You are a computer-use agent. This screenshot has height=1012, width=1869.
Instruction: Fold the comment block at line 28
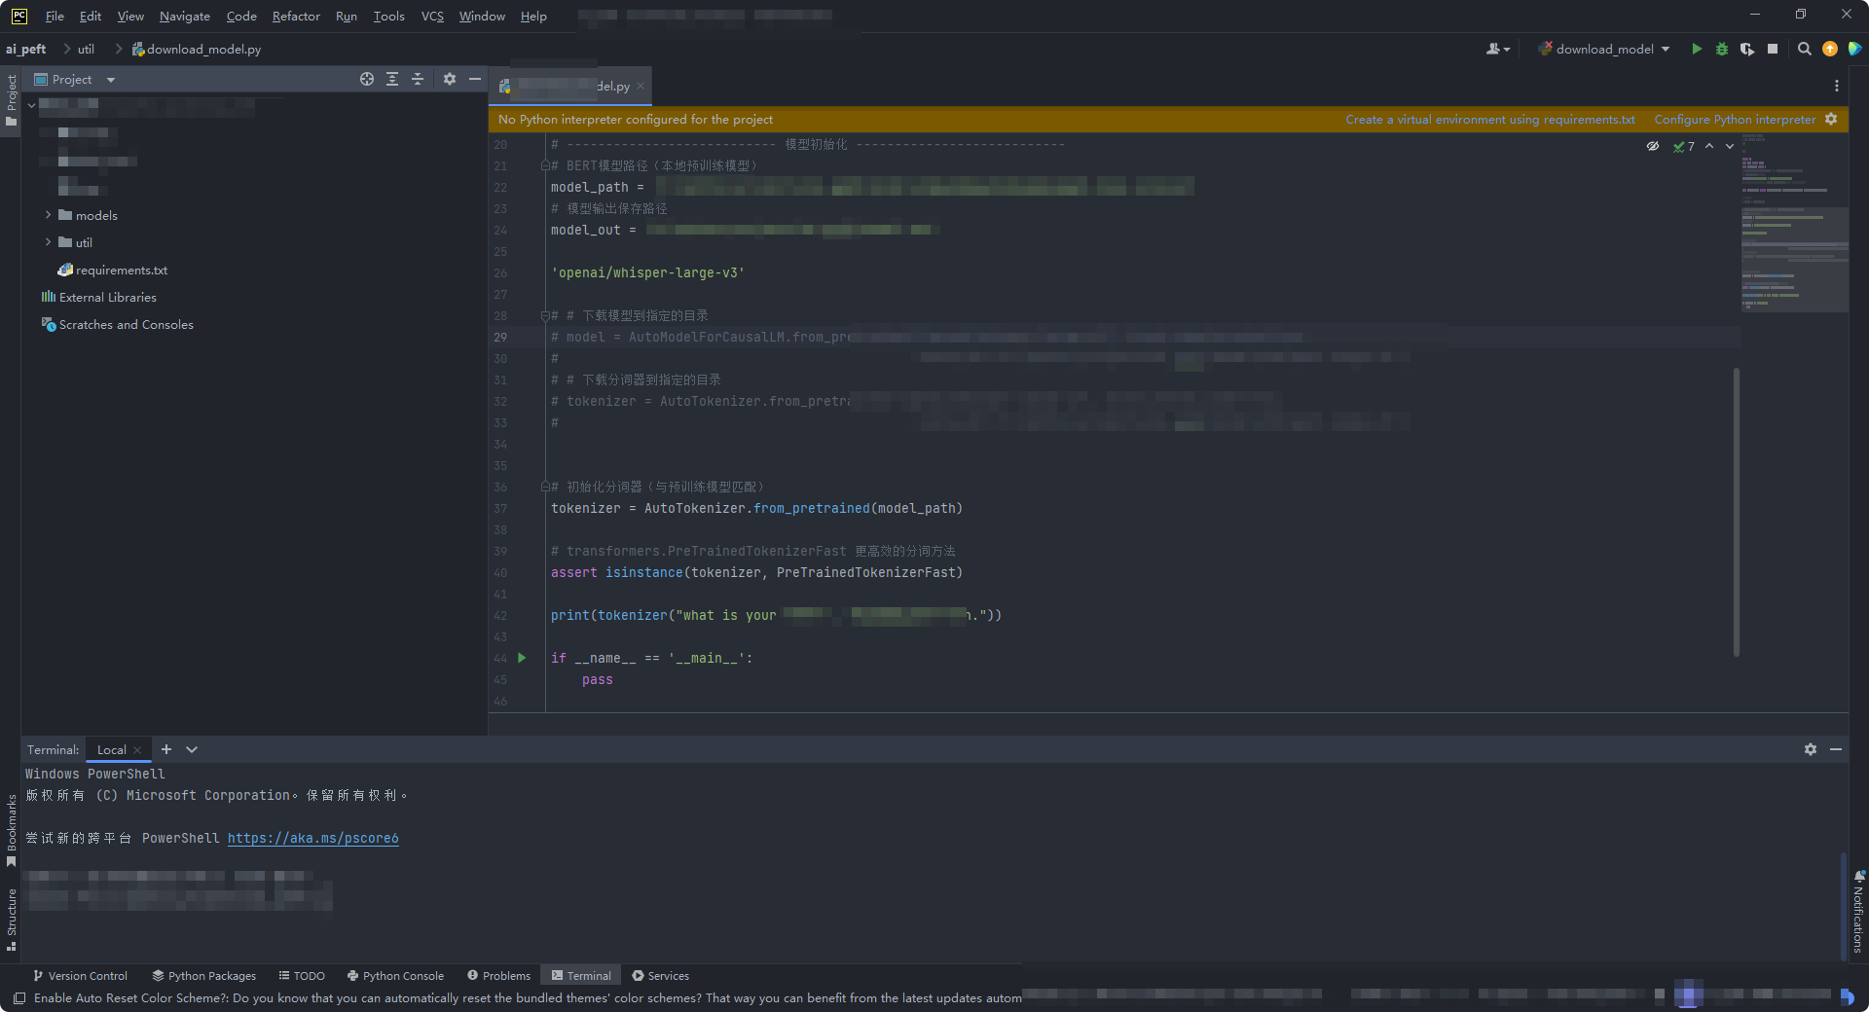pyautogui.click(x=545, y=315)
